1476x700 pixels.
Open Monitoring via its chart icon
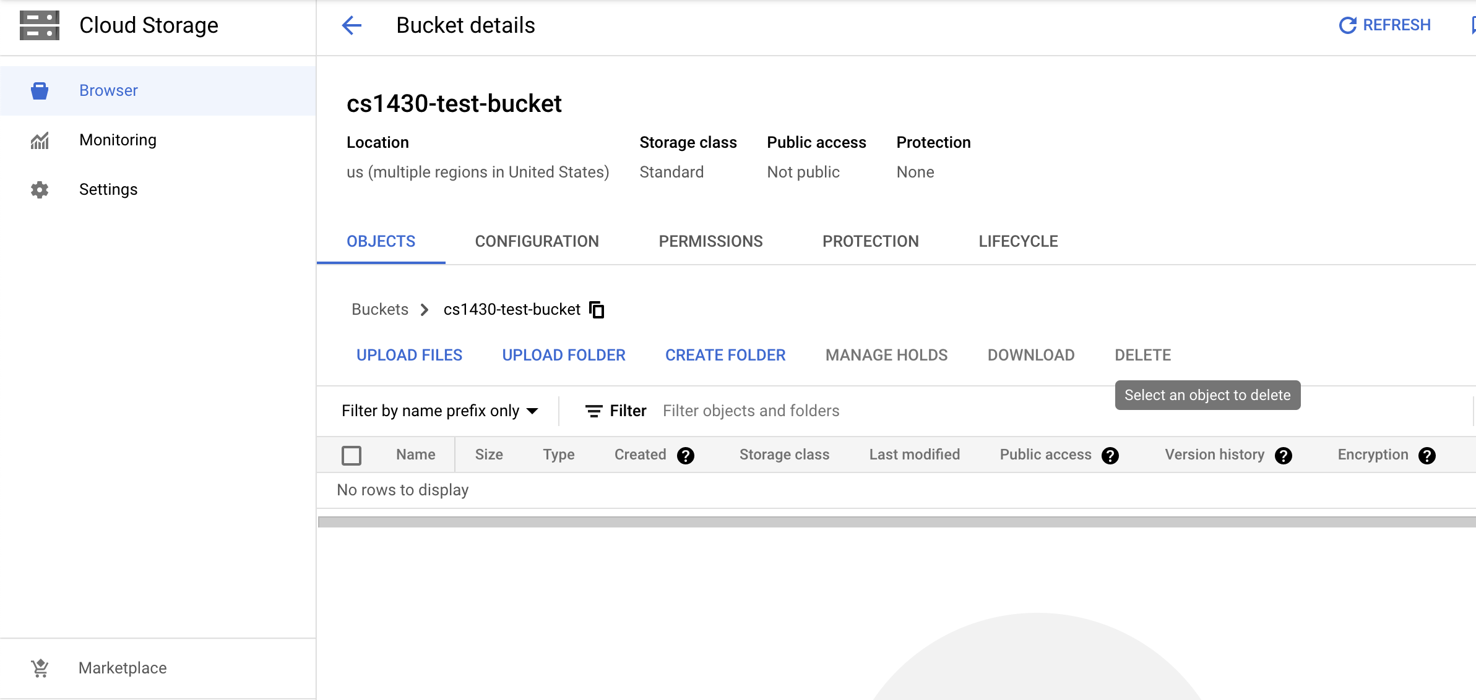[40, 140]
